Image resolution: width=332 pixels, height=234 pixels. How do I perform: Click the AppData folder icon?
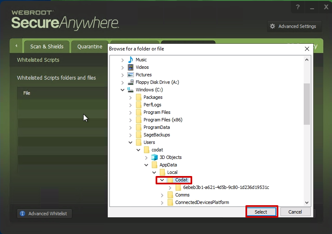pyautogui.click(x=155, y=165)
